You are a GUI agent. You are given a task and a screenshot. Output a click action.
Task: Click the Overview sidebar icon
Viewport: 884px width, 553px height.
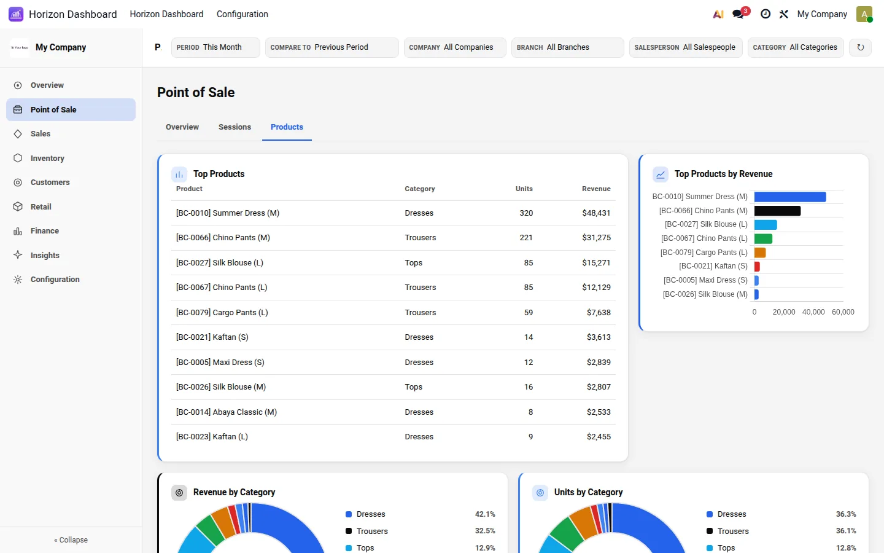pos(18,85)
